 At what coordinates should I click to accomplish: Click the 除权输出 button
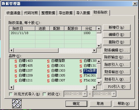(x=117, y=57)
